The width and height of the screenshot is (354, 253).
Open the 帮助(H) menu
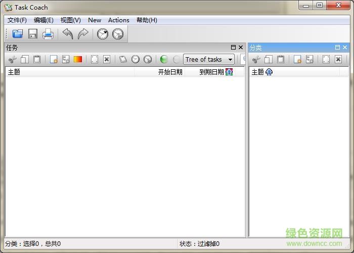[x=147, y=20]
